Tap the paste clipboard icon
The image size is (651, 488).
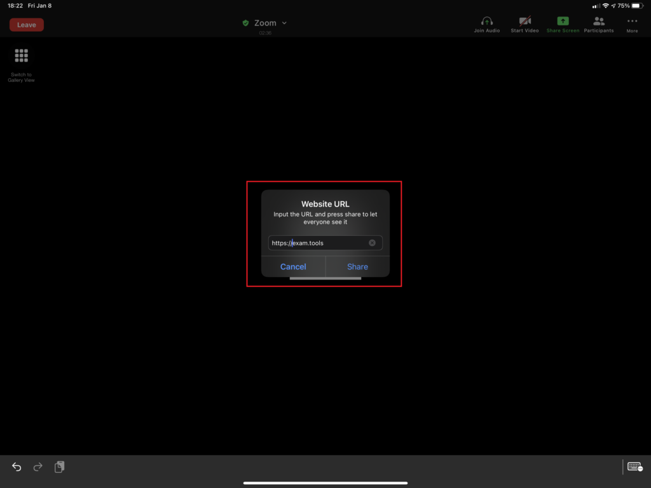tap(59, 467)
